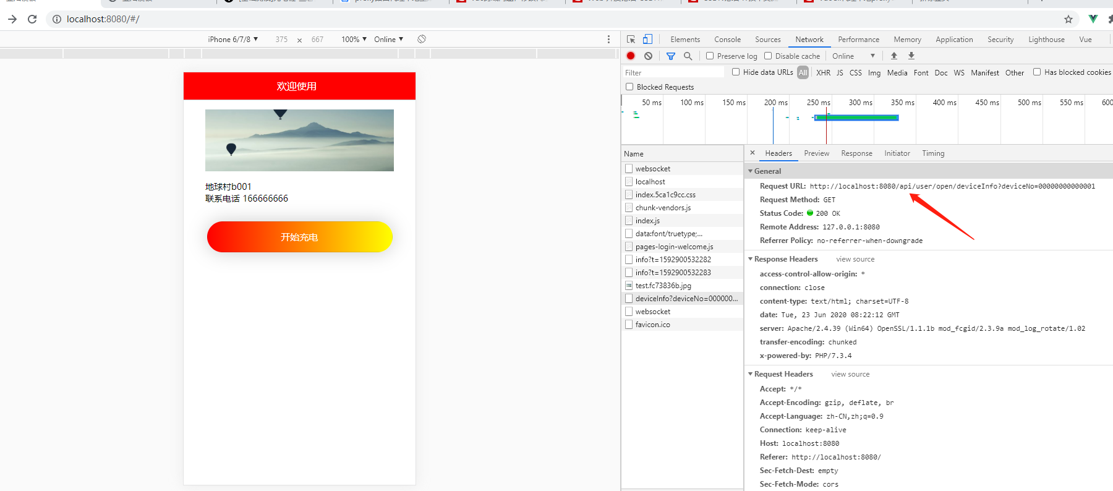Switch to Console panel tab

coord(727,39)
